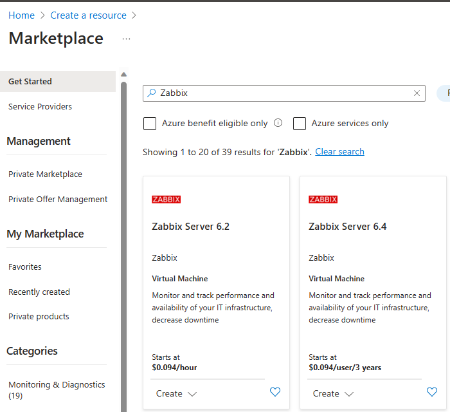Click into the Zabbix search field
This screenshot has width=450, height=412.
click(284, 93)
